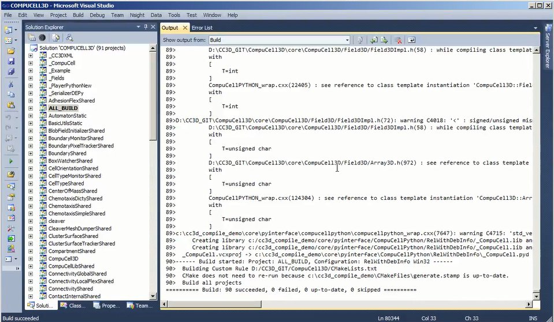Click the Cut scissors icon
Image resolution: width=554 pixels, height=322 pixels.
coord(11,84)
